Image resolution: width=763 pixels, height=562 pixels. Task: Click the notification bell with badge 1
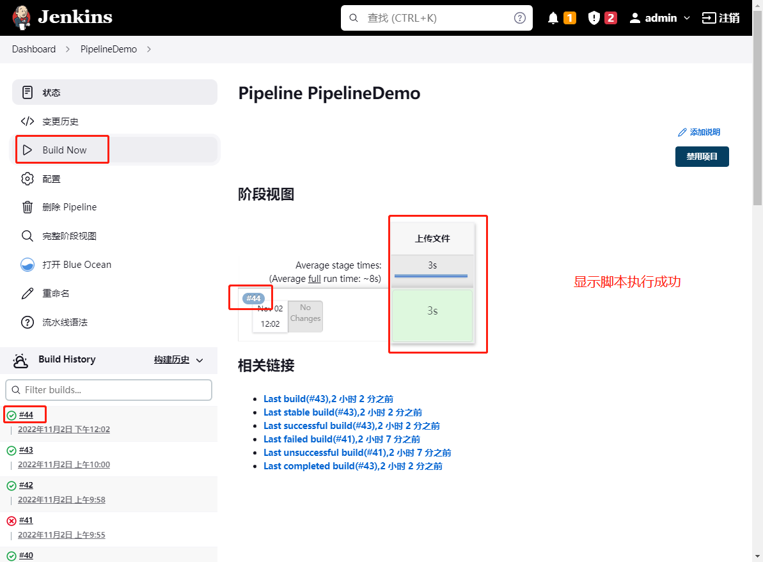553,17
